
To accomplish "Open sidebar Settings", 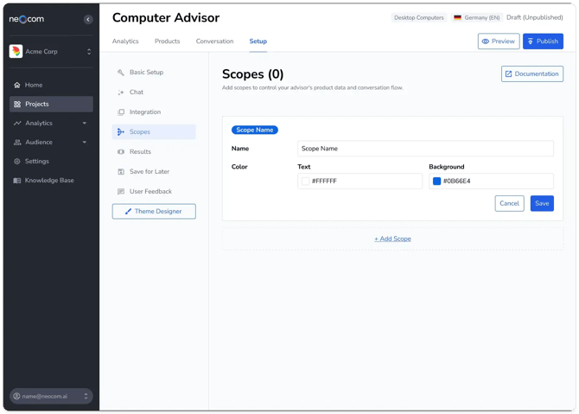I will (x=36, y=162).
